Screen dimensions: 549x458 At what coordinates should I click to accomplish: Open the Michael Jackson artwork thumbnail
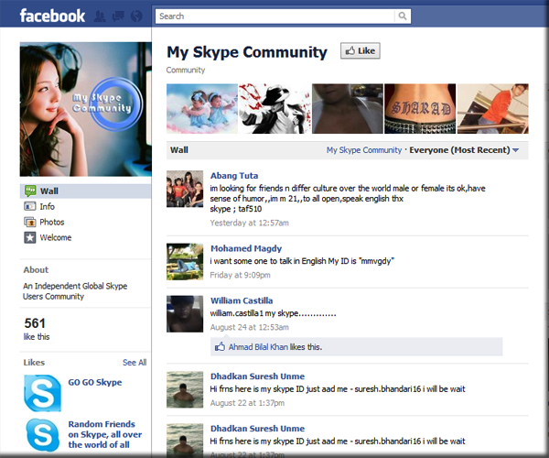[274, 109]
